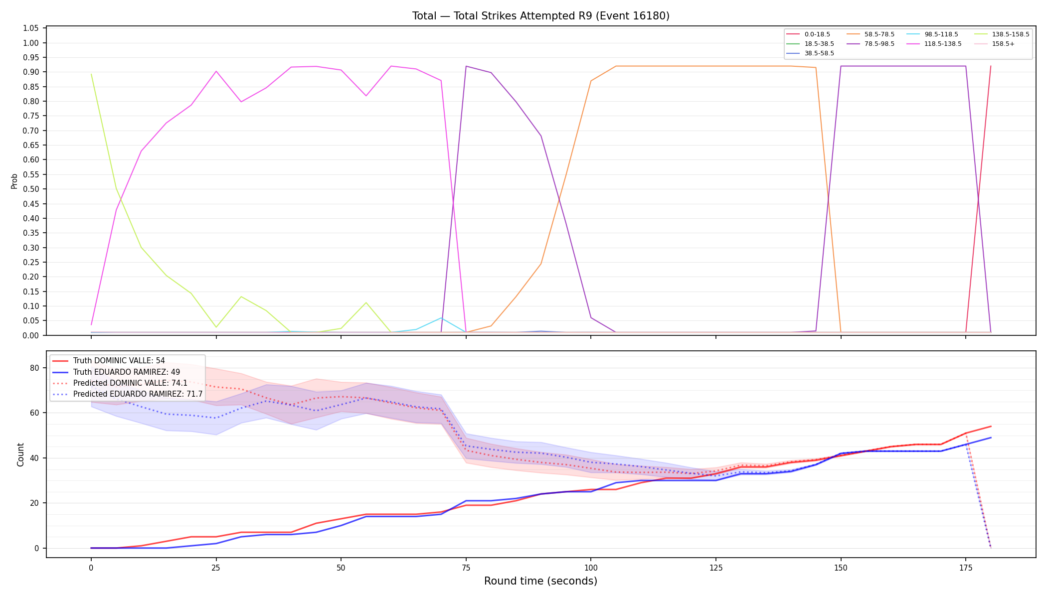Click the 1.05 tick on Prob axis
The image size is (1047, 598).
click(31, 28)
